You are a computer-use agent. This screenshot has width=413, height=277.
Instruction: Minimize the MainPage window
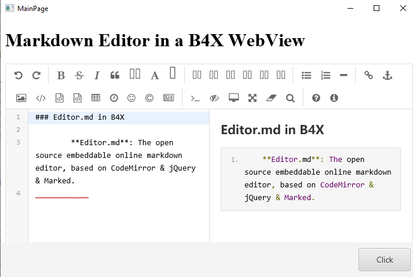coord(350,9)
